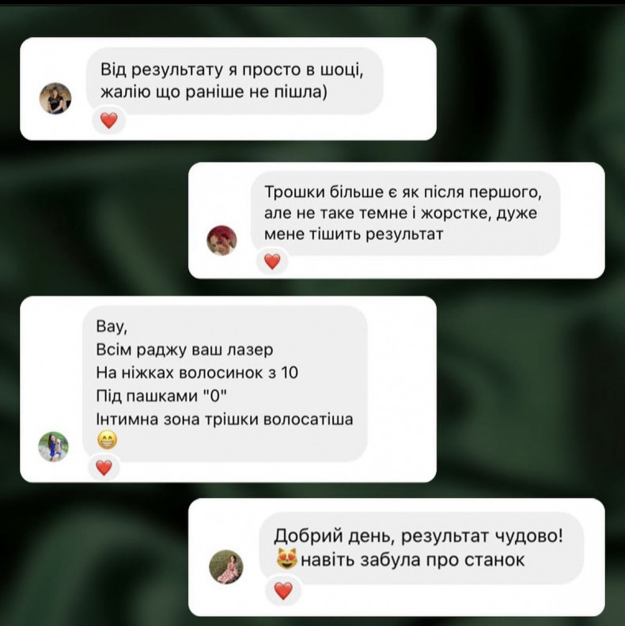Click heart reaction under 'Всім раджу' message
This screenshot has width=625, height=626.
104,468
